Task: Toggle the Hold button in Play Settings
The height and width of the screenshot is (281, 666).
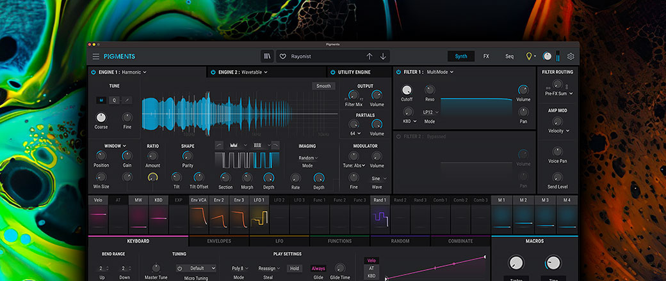Action: pyautogui.click(x=295, y=268)
